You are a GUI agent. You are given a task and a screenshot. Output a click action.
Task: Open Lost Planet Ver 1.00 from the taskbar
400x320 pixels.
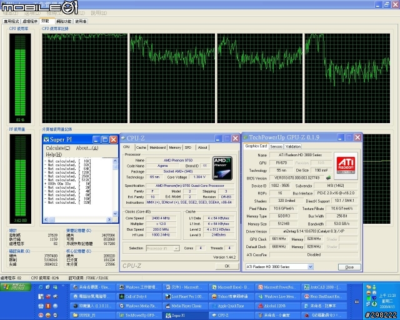coord(185,296)
